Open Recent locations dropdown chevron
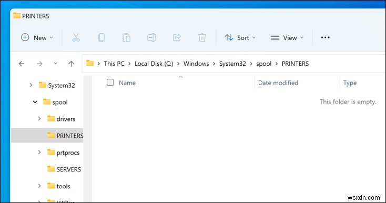The image size is (386, 203). click(x=56, y=64)
